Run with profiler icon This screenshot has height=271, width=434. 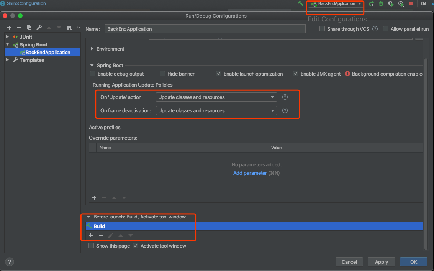coord(401,3)
